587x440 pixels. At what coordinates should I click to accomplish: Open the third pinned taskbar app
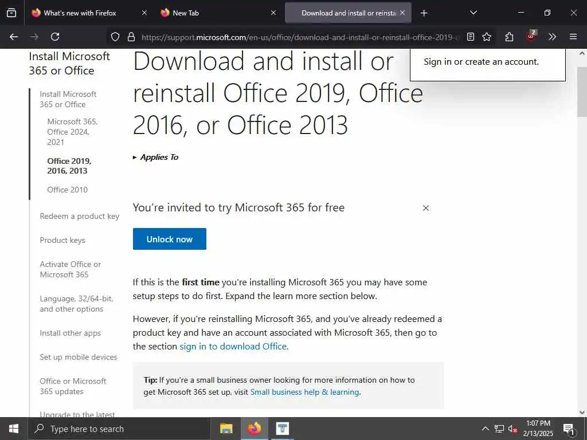[283, 429]
